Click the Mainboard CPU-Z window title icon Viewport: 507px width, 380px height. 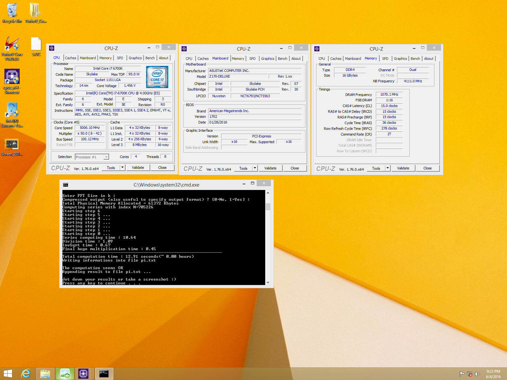184,49
